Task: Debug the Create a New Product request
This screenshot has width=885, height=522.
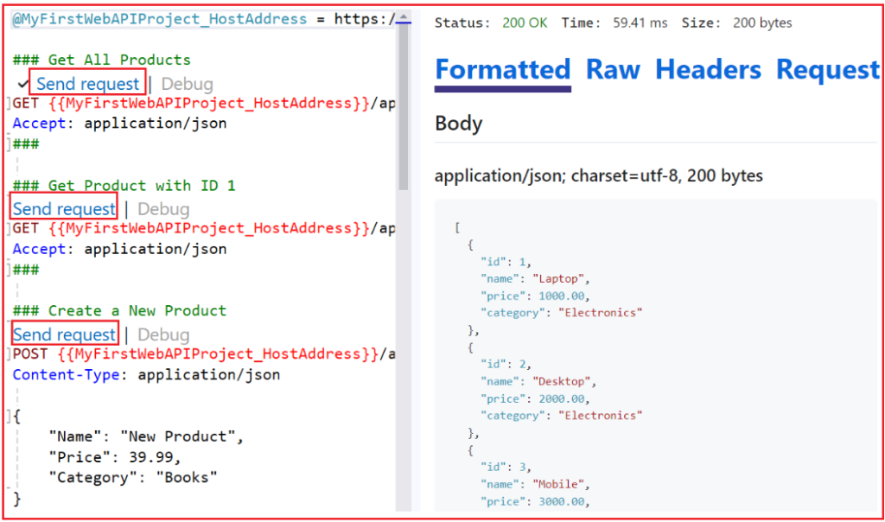Action: tap(163, 334)
